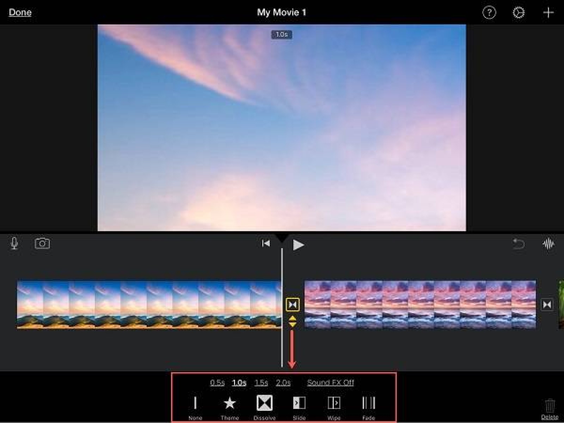This screenshot has height=423, width=564.
Task: Play the movie preview
Action: tap(298, 245)
